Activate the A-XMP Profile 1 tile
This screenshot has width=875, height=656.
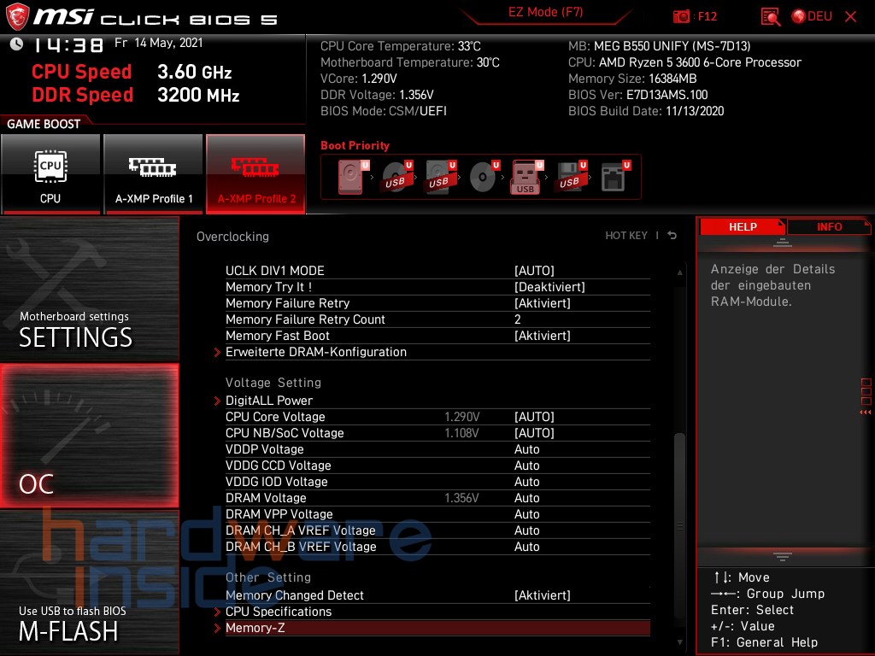(x=154, y=173)
